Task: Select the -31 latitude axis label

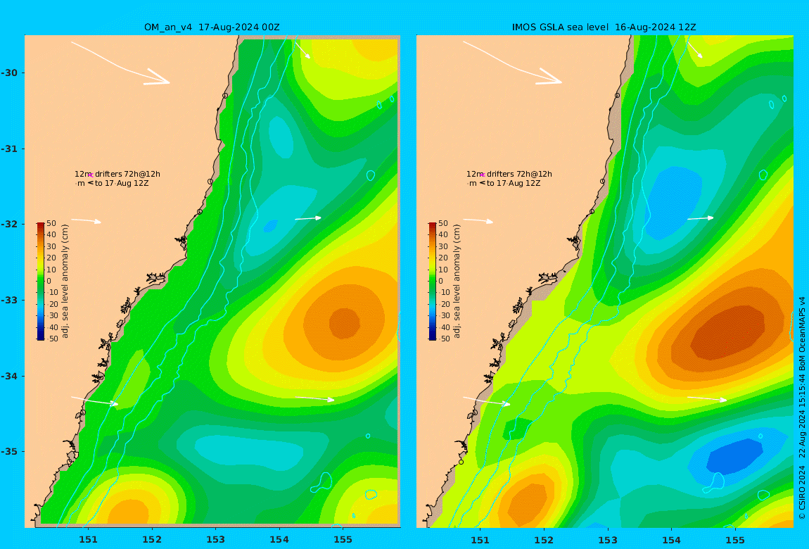Action: (8, 149)
